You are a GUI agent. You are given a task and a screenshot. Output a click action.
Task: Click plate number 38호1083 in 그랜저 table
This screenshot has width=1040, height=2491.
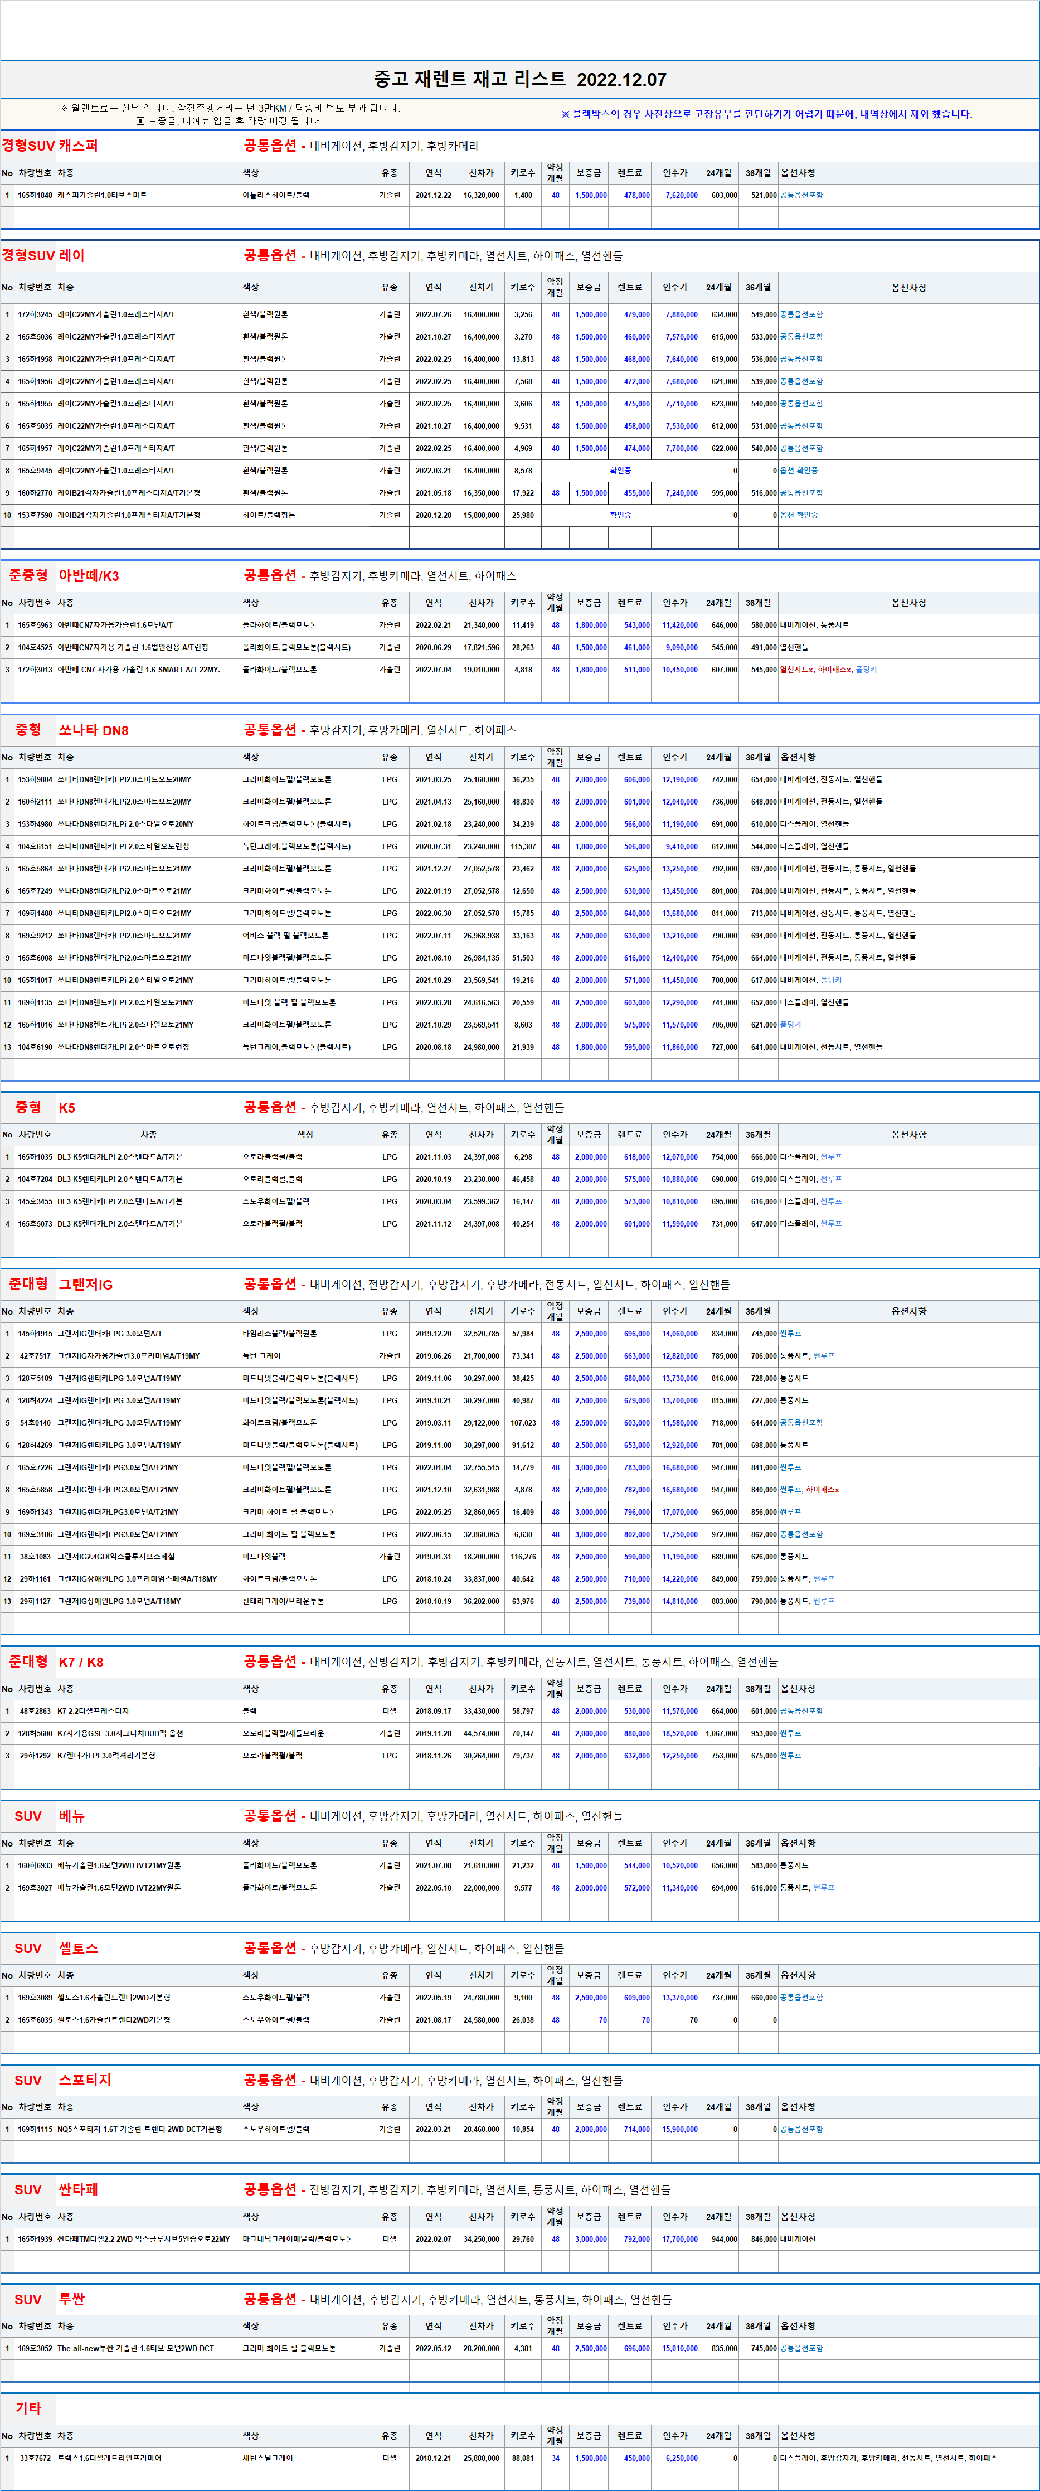coord(35,1557)
